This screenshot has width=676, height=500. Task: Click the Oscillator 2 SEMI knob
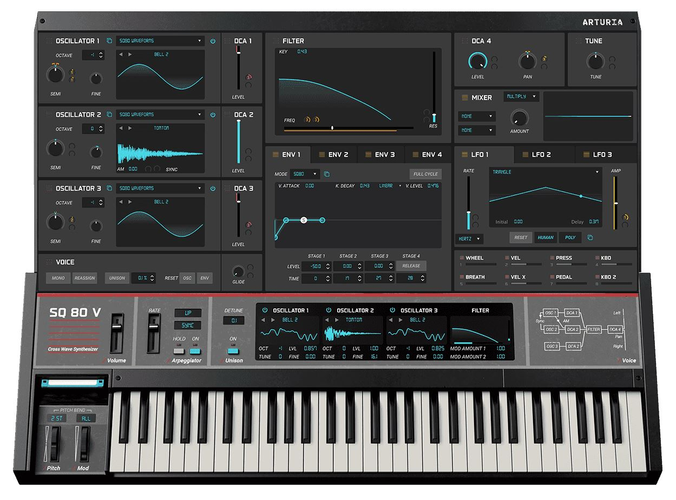tap(55, 147)
